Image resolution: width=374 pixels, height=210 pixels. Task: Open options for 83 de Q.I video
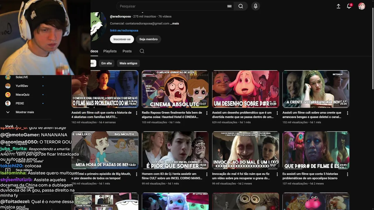click(x=207, y=174)
